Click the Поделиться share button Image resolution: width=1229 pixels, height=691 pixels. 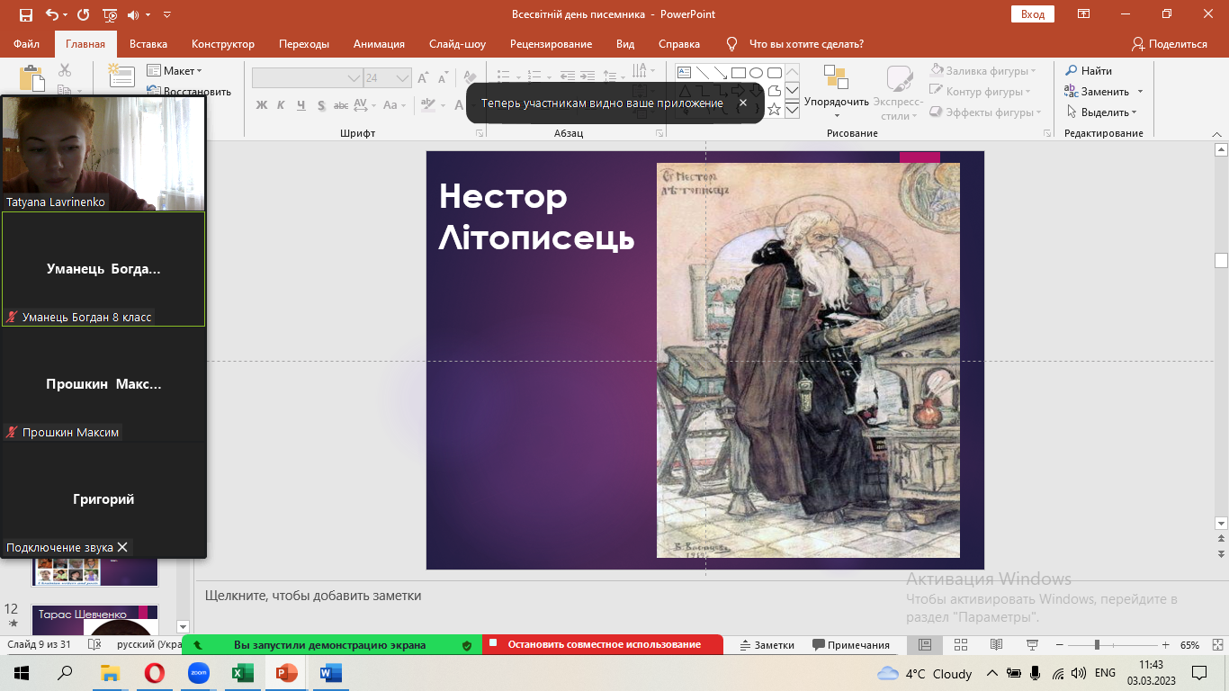tap(1170, 44)
